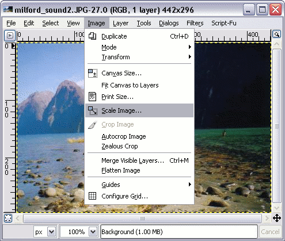Open the File menu
Image resolution: width=285 pixels, height=241 pixels.
click(11, 23)
